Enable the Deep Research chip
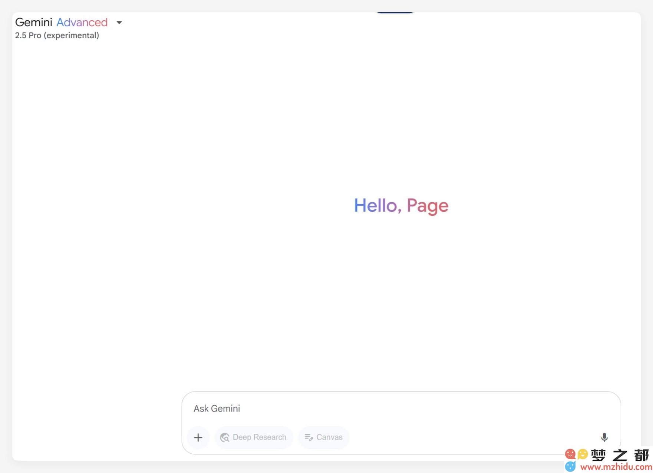The width and height of the screenshot is (653, 473). tap(254, 437)
